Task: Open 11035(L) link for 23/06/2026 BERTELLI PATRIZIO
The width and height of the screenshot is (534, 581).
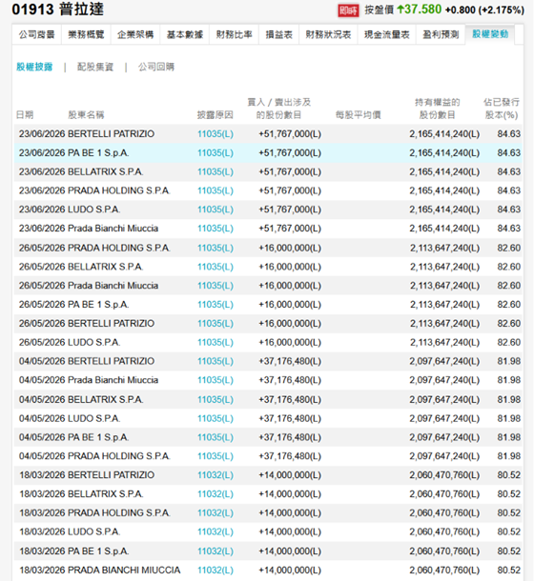Action: click(216, 133)
